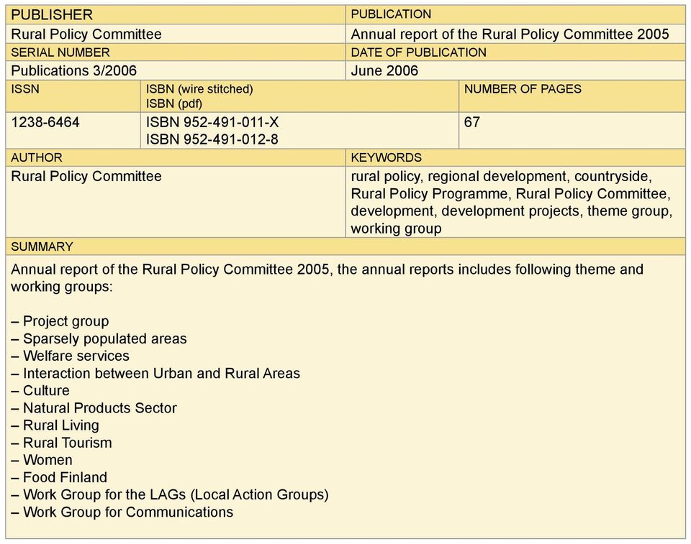Click the keywords line 'Rural Policy Programme, Rural Policy Committee,'
The width and height of the screenshot is (691, 544).
(511, 193)
